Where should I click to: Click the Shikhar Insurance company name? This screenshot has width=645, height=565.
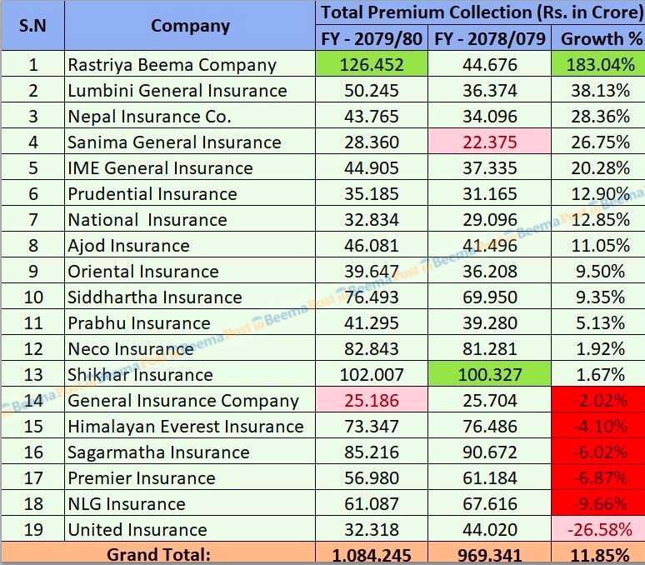tap(140, 375)
